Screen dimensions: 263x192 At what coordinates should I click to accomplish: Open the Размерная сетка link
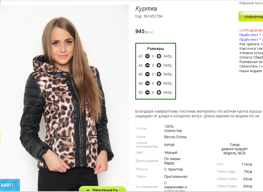tap(251, 62)
